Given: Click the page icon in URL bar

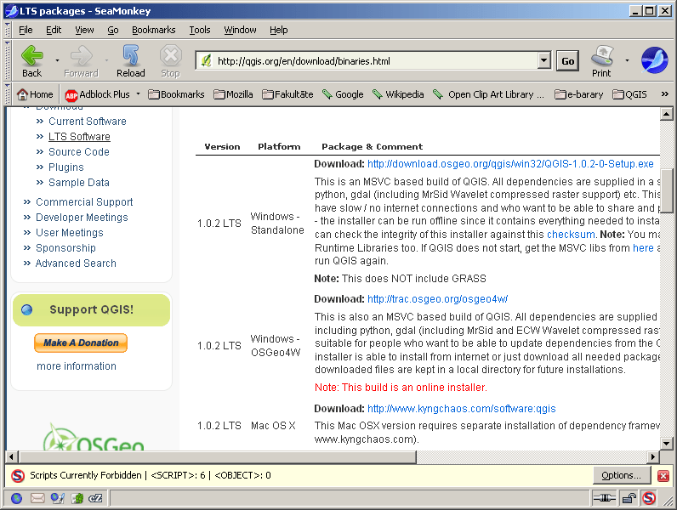Looking at the screenshot, I should pyautogui.click(x=206, y=61).
